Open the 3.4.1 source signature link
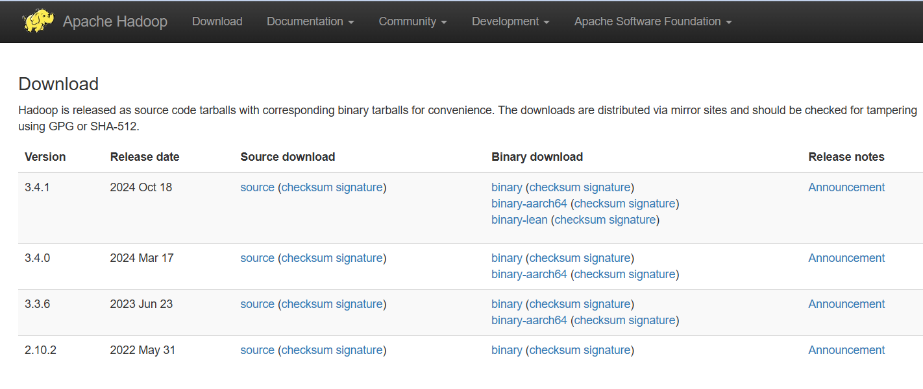The width and height of the screenshot is (923, 389). pyautogui.click(x=359, y=187)
